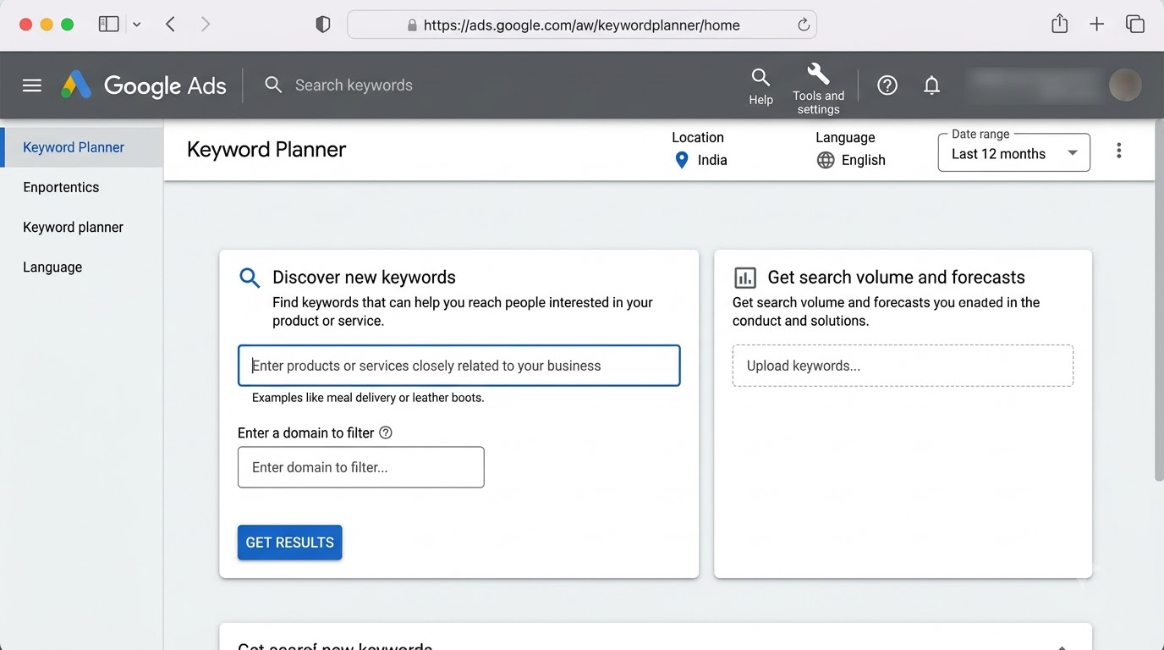Open a new Safari tab
Screen dimensions: 1164x650
[x=1096, y=25]
